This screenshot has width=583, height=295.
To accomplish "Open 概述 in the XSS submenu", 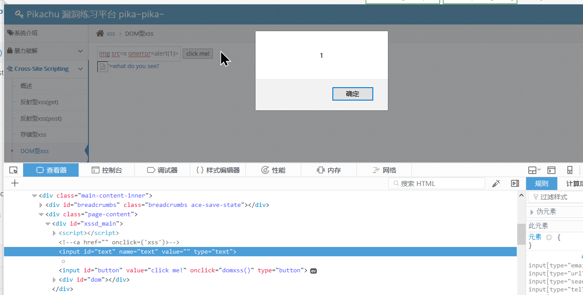I will pos(26,86).
